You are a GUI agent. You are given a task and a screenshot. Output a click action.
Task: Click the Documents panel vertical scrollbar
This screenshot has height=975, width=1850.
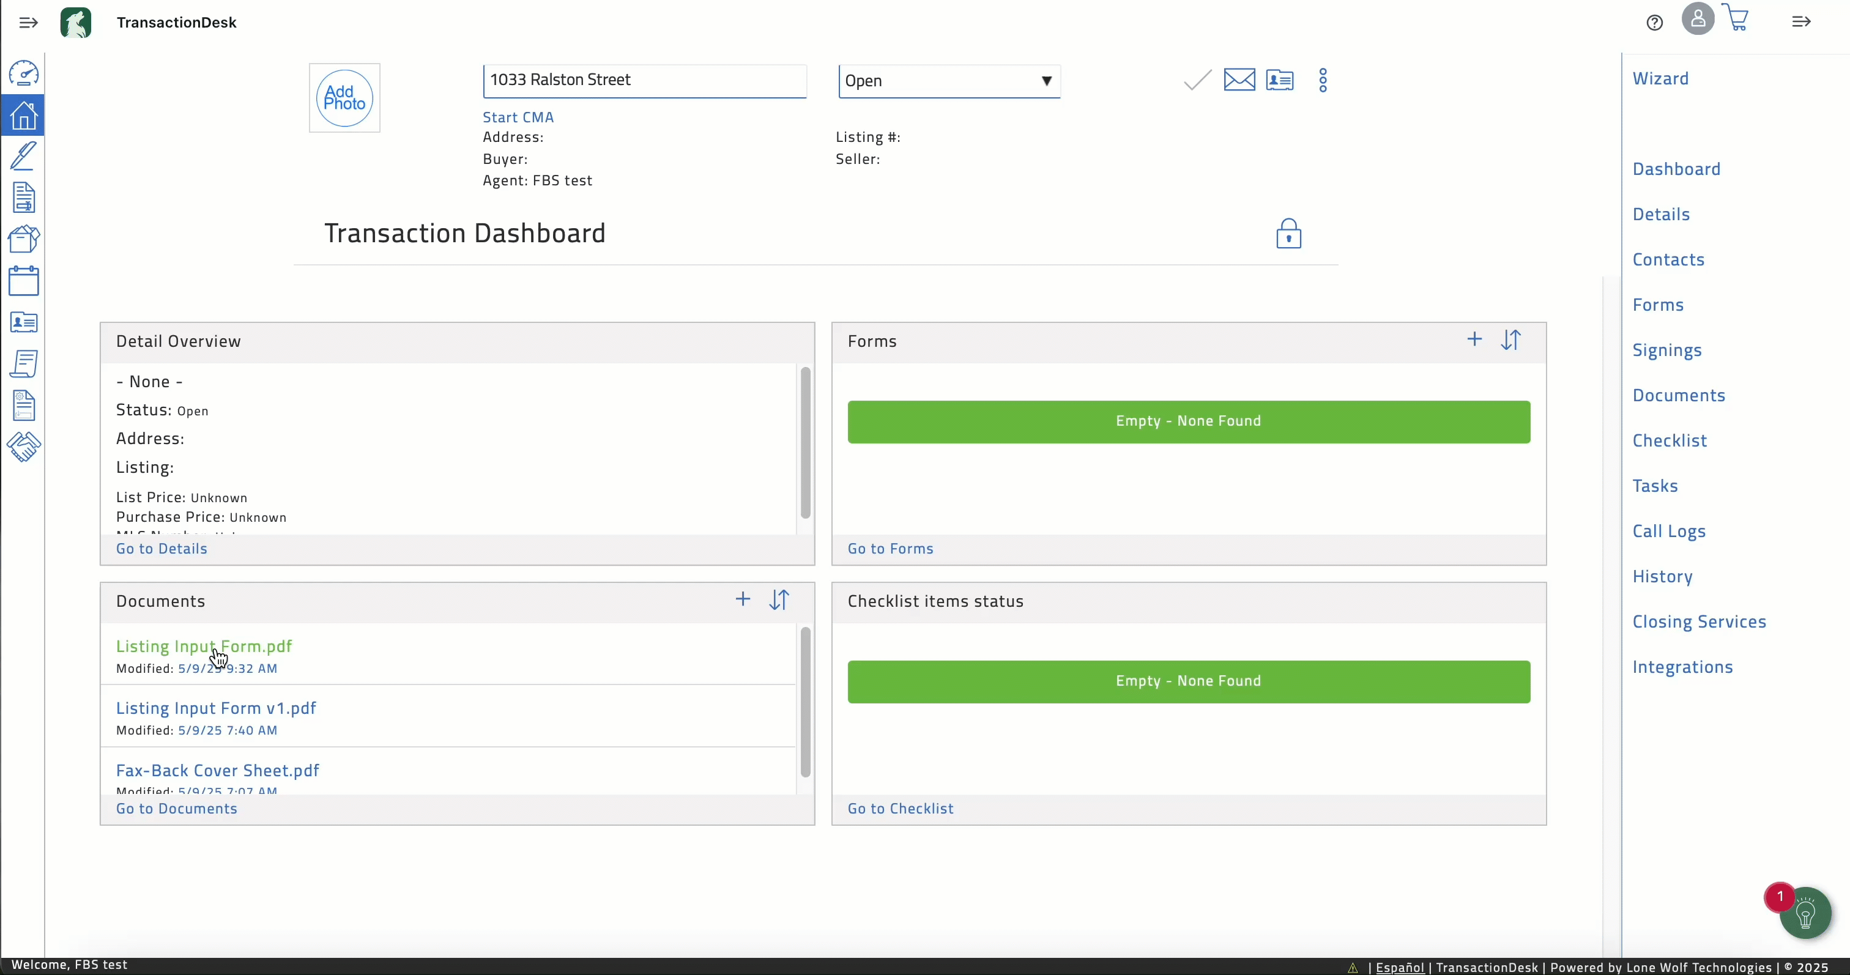pos(805,702)
